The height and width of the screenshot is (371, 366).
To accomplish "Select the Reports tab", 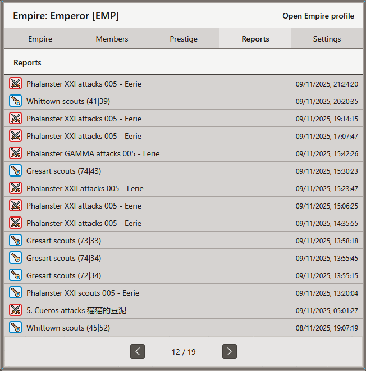I will click(x=255, y=39).
